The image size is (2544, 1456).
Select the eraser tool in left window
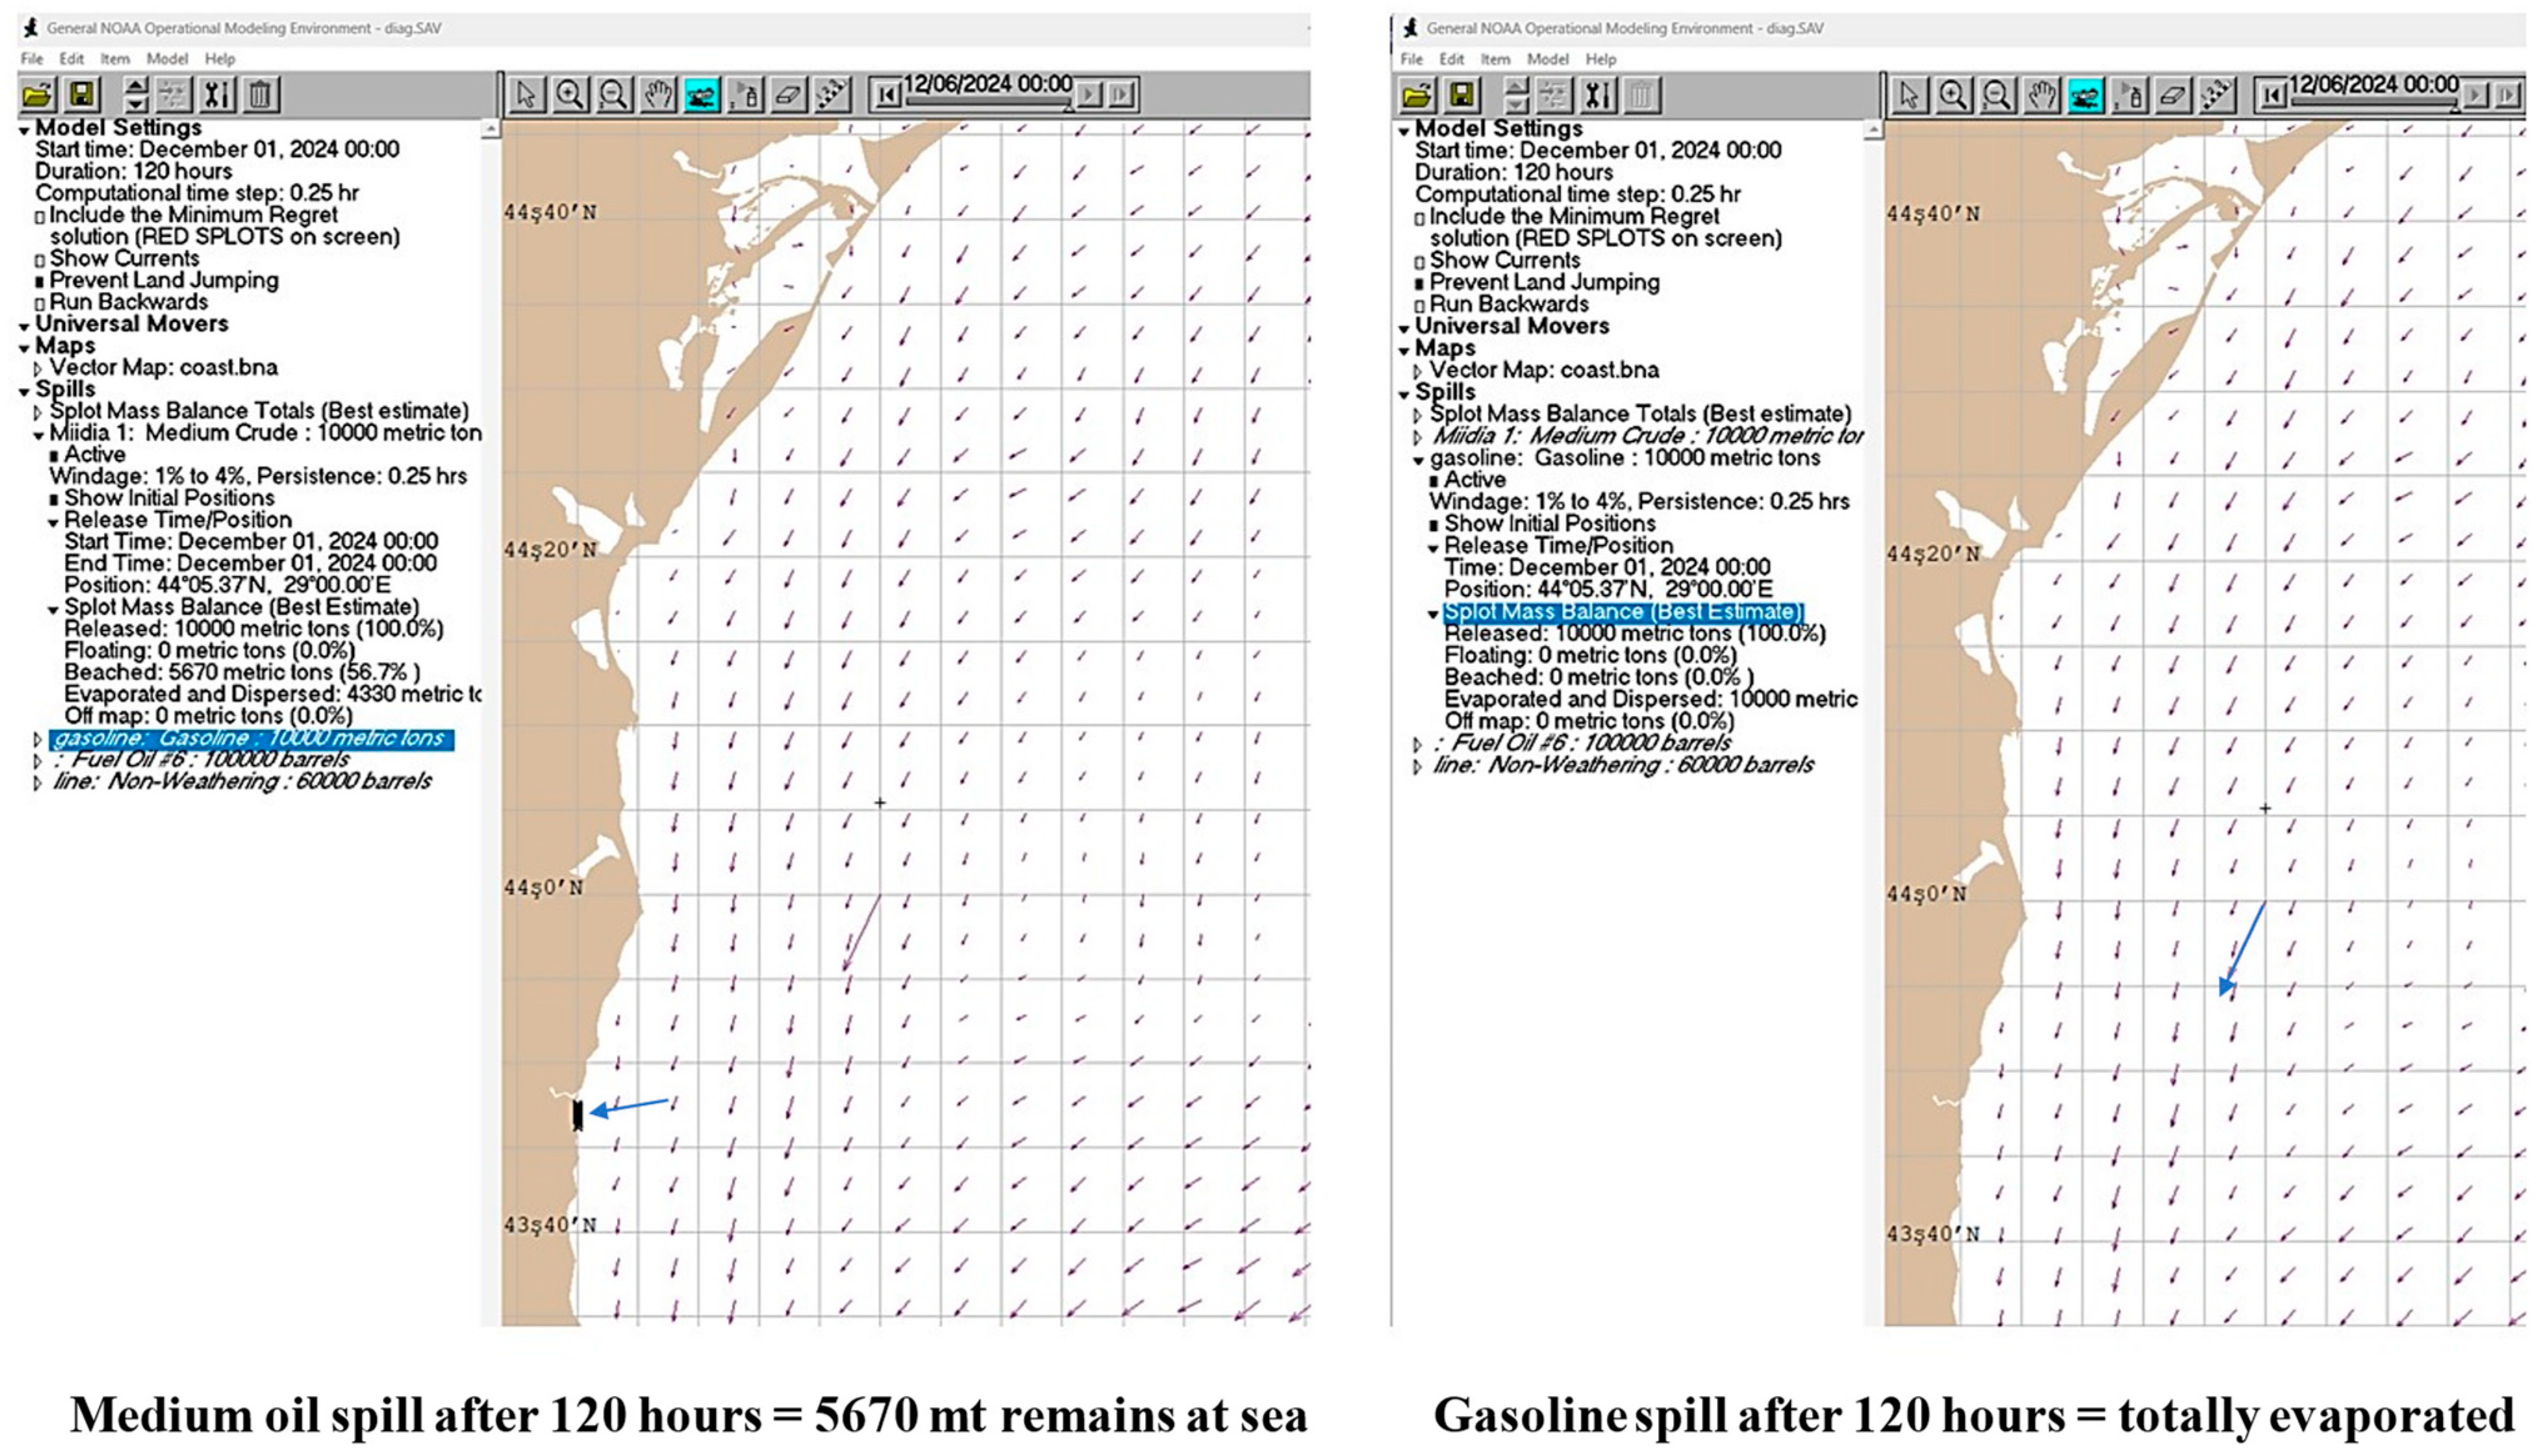(x=790, y=95)
